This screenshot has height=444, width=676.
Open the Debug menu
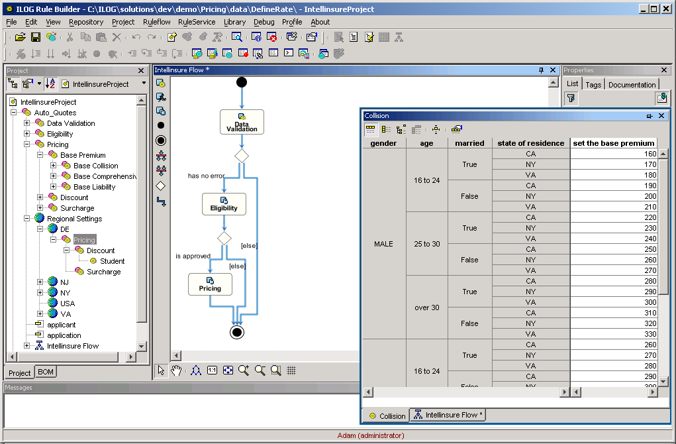[x=264, y=22]
